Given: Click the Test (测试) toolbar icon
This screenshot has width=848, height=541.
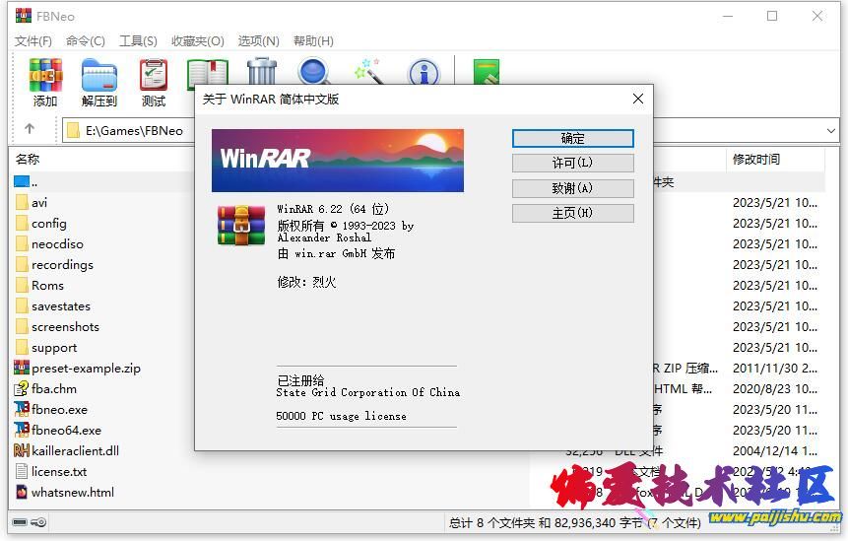Looking at the screenshot, I should [154, 75].
